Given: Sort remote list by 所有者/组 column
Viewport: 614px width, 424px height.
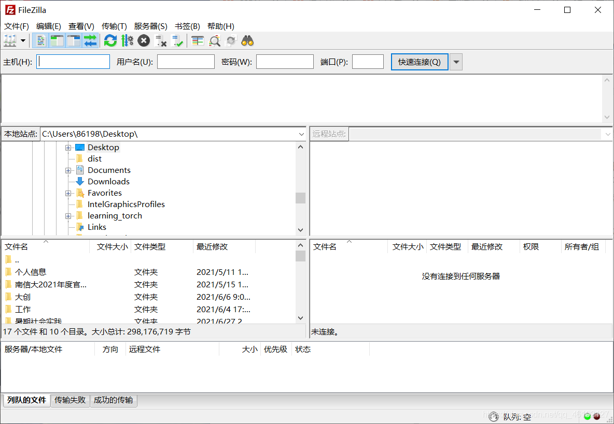Looking at the screenshot, I should coord(583,246).
